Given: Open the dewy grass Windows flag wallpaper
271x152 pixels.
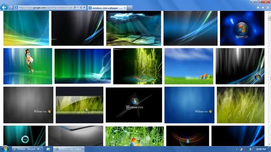Looking at the screenshot, I should click(135, 136).
